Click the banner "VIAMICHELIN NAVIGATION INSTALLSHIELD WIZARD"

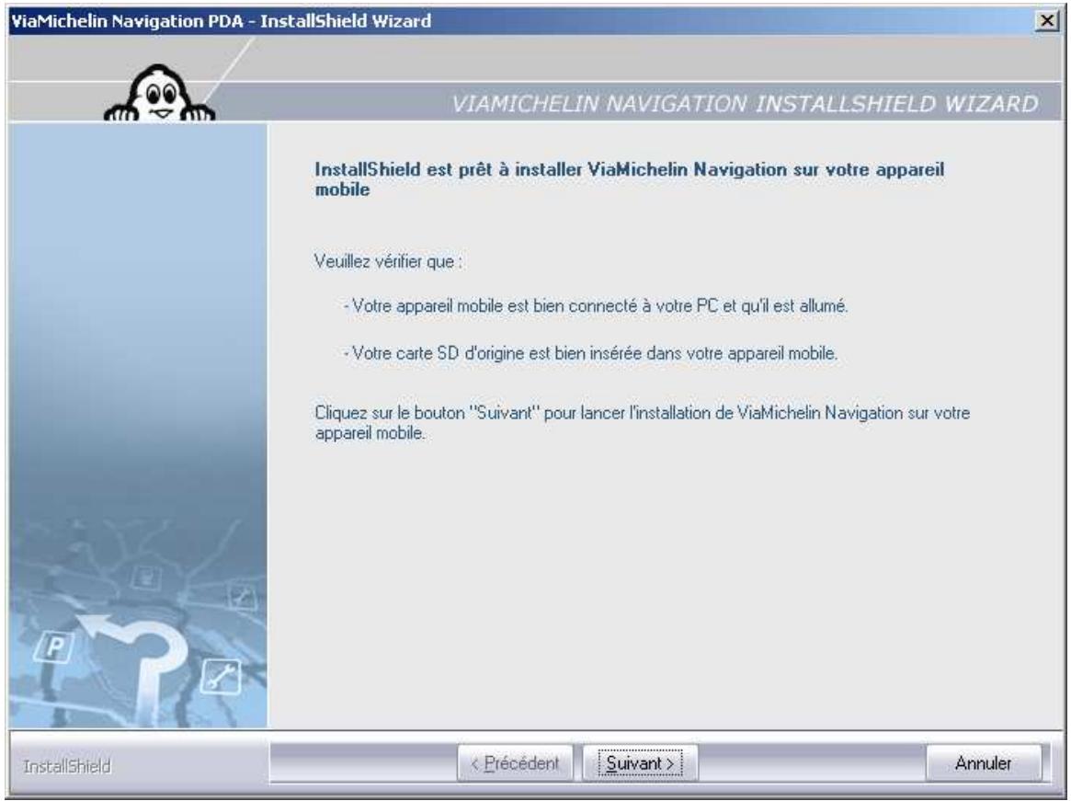click(745, 104)
